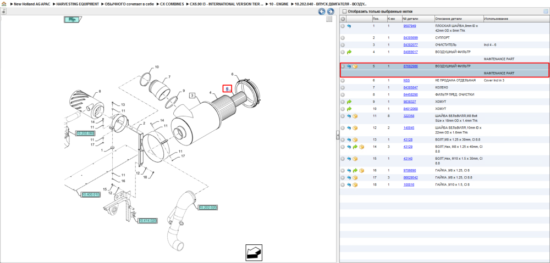Click the teal arrow tag above the diagram
Image resolution: width=550 pixels, height=263 pixels.
[72, 20]
